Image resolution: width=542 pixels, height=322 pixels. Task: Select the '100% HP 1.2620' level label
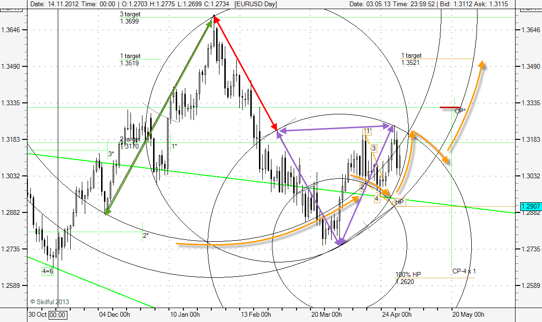[408, 278]
